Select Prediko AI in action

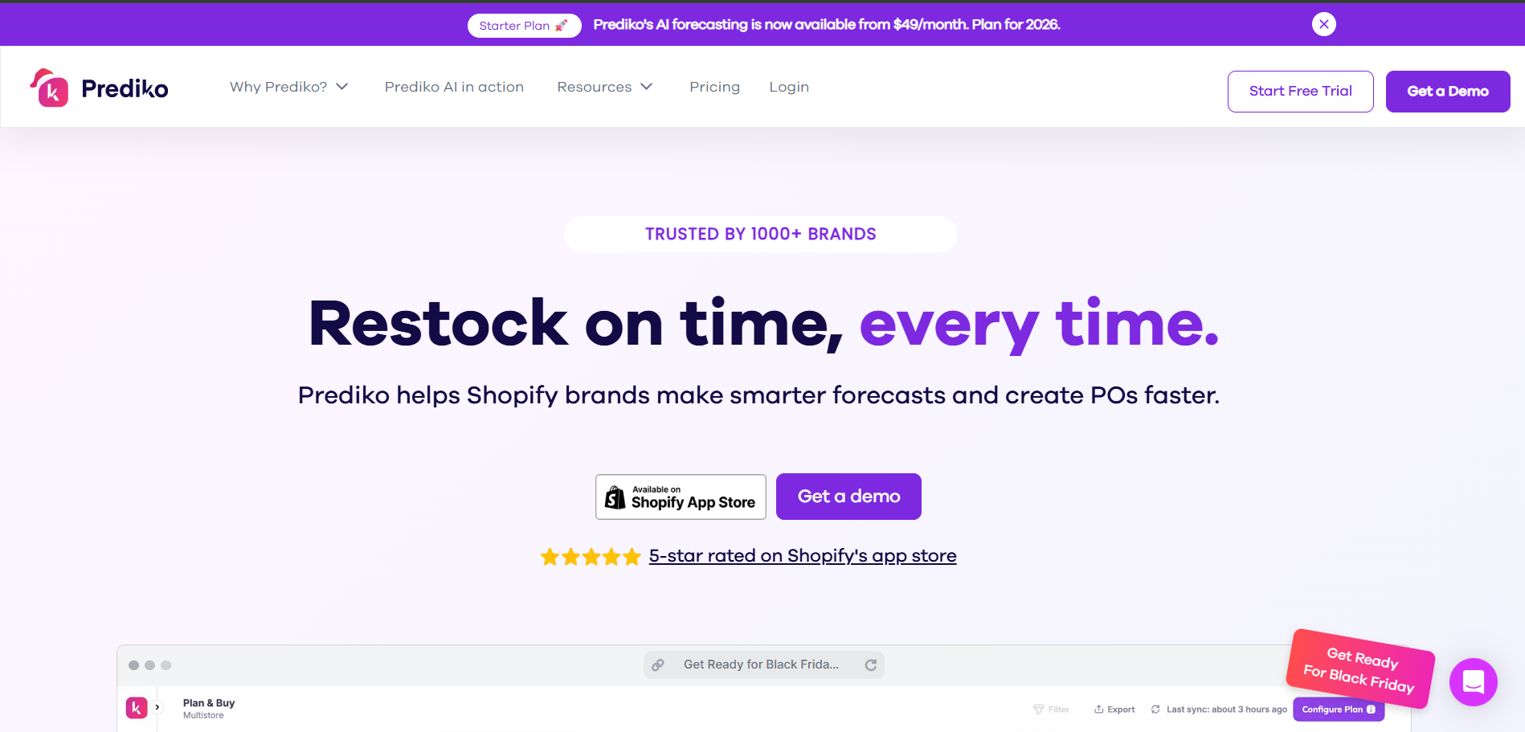pyautogui.click(x=454, y=87)
